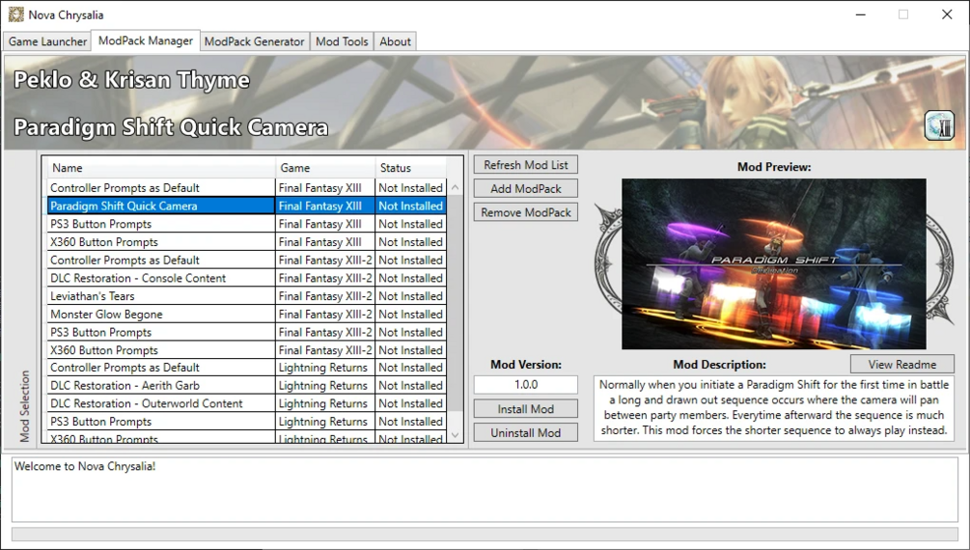The height and width of the screenshot is (550, 970).
Task: Click the Add ModPack button
Action: [x=526, y=188]
